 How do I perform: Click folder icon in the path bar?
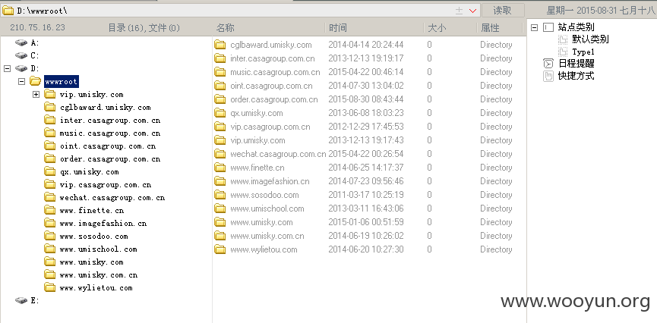[x=8, y=11]
